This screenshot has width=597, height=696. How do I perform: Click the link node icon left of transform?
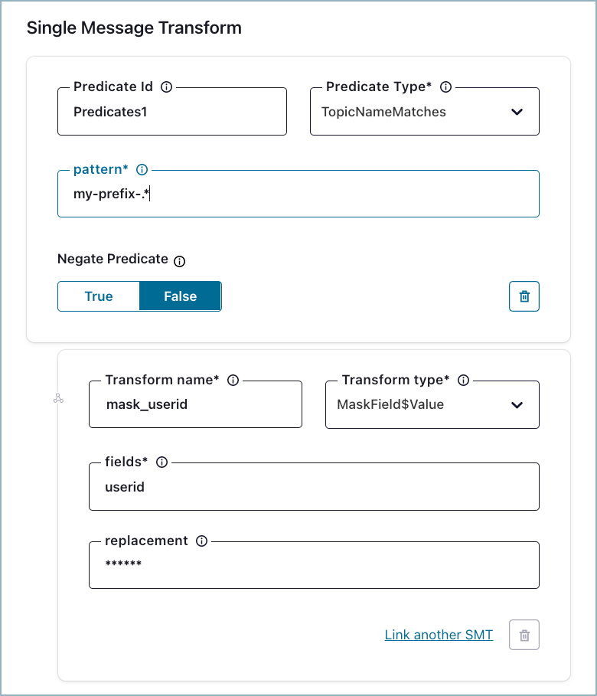[58, 399]
